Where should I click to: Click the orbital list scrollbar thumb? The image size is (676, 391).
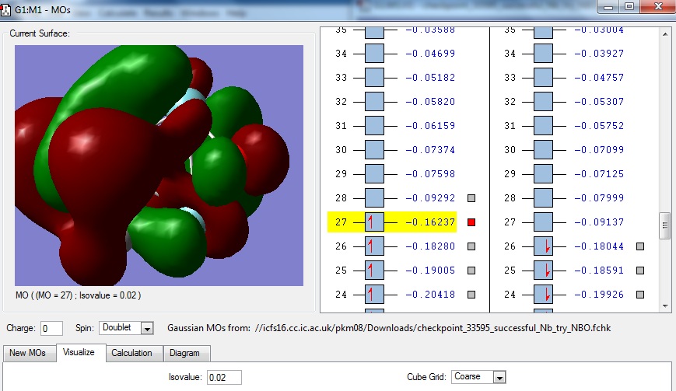665,225
